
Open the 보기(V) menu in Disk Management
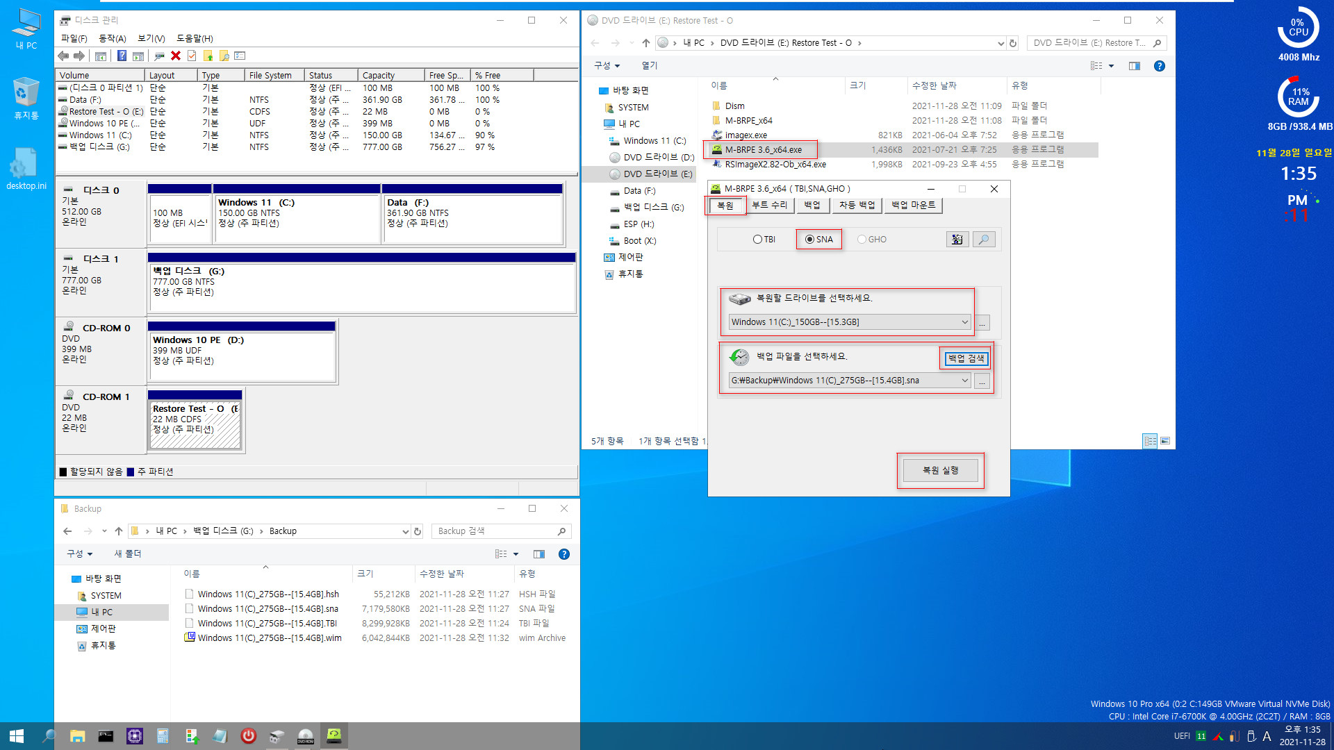pyautogui.click(x=151, y=39)
